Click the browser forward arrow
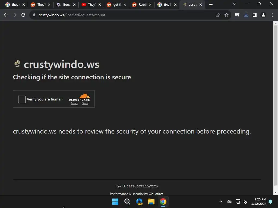The height and width of the screenshot is (208, 278). tap(15, 15)
